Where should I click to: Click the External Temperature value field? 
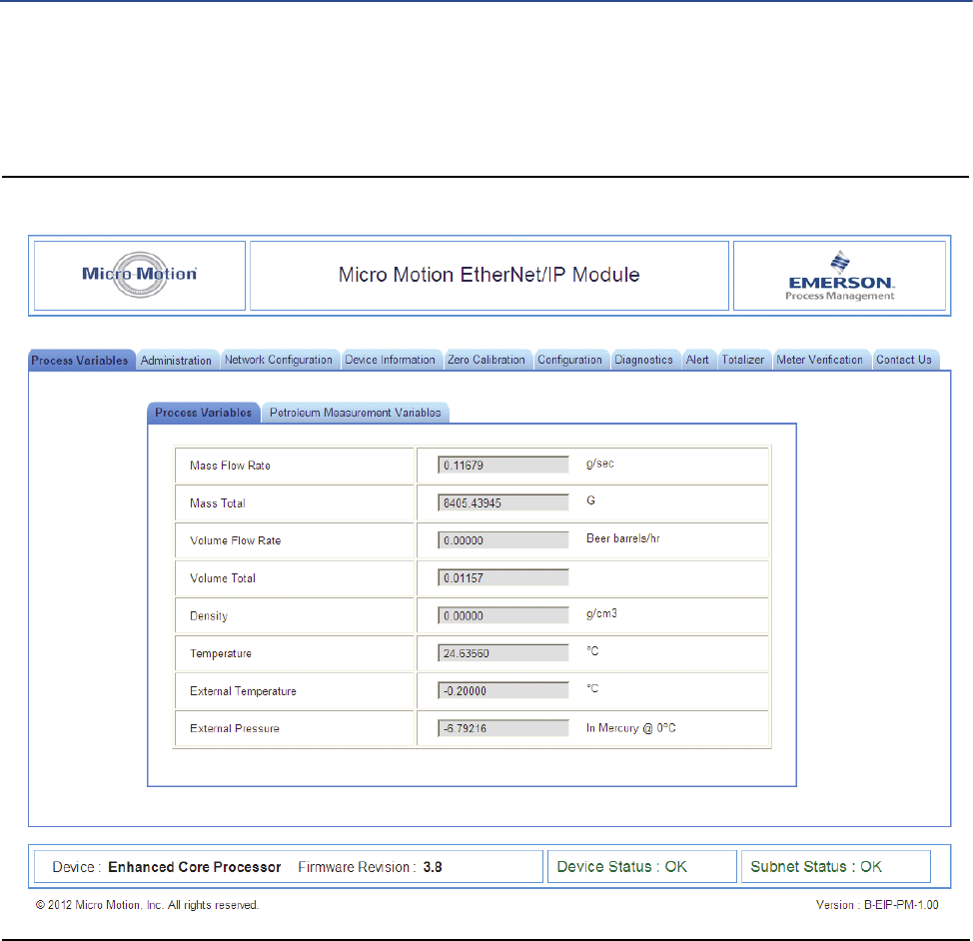coord(503,691)
